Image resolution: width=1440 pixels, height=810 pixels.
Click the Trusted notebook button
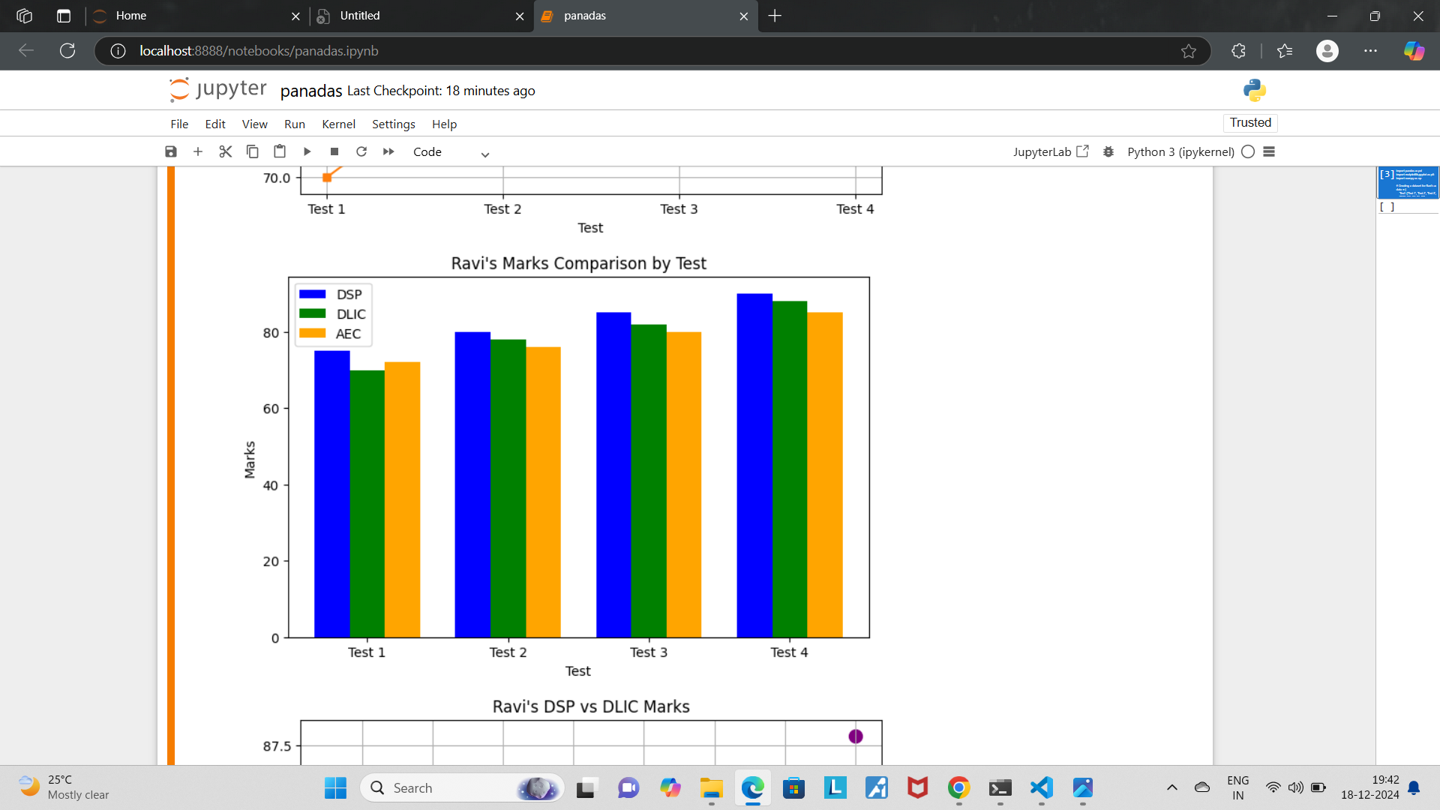tap(1250, 122)
